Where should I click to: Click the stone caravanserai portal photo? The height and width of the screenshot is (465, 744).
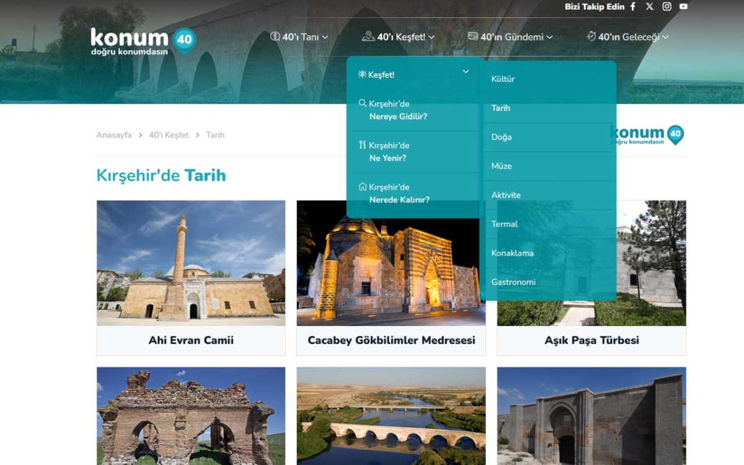[591, 416]
